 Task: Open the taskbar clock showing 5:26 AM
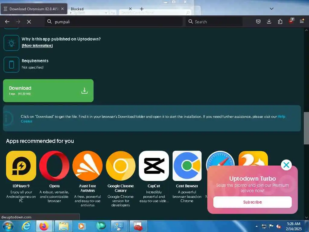pos(294,226)
